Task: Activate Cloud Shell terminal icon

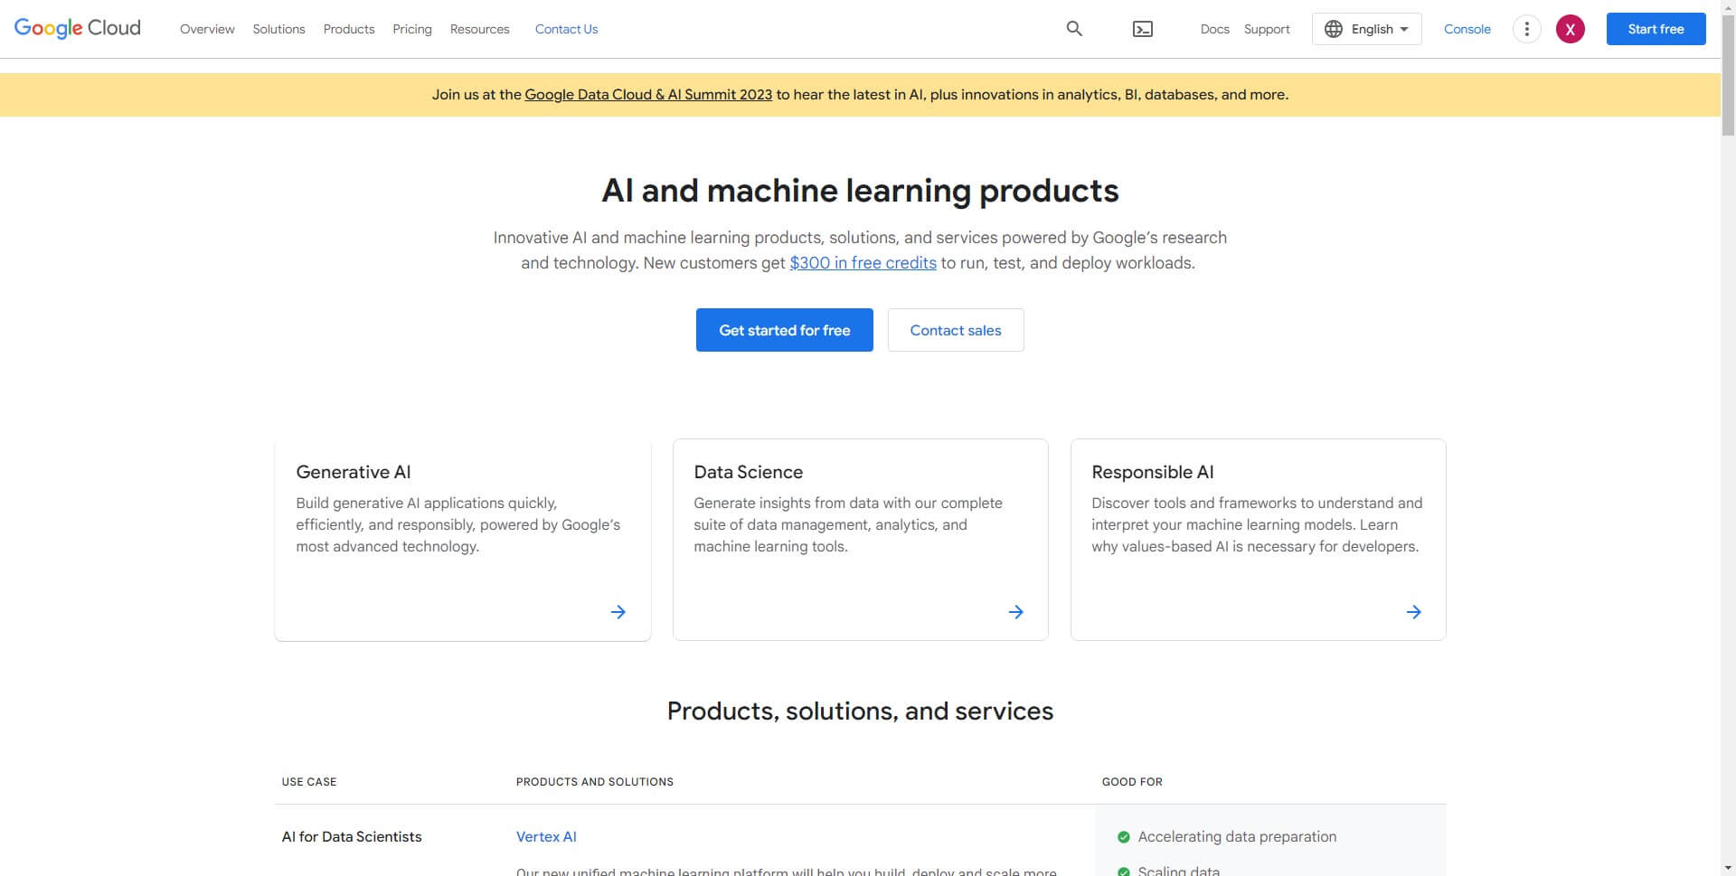Action: click(x=1143, y=29)
